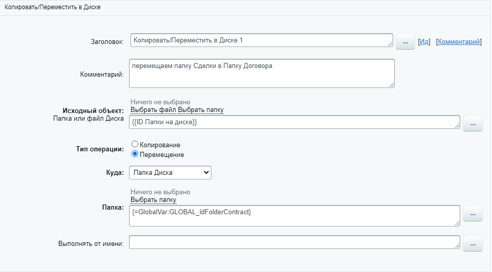492x272 pixels.
Task: Click Выбрать папку link under Исходный объект
Action: (201, 110)
